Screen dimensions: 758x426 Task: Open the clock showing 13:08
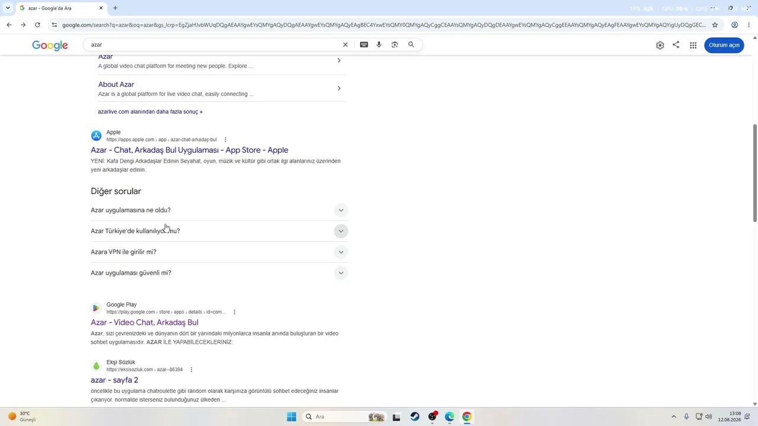pyautogui.click(x=730, y=417)
